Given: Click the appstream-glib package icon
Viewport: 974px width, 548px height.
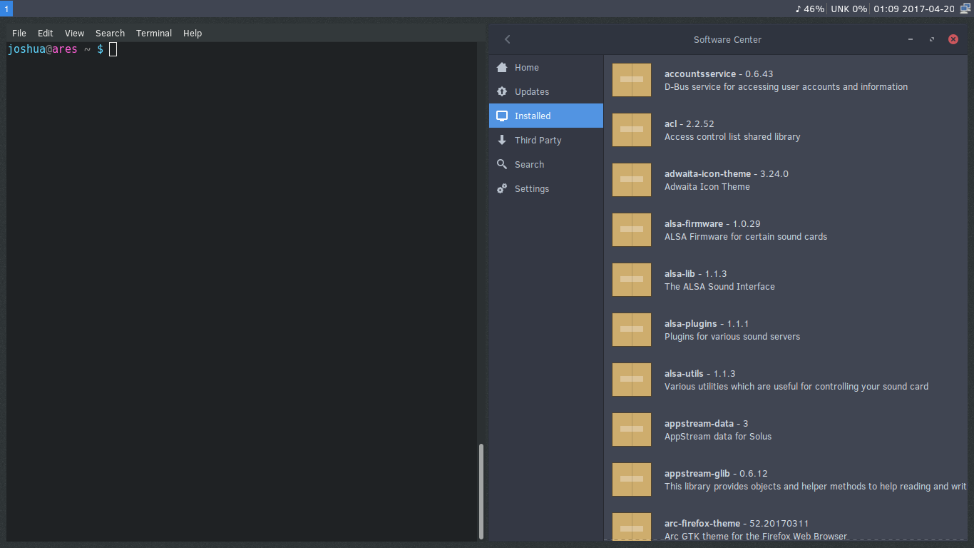Looking at the screenshot, I should tap(632, 479).
